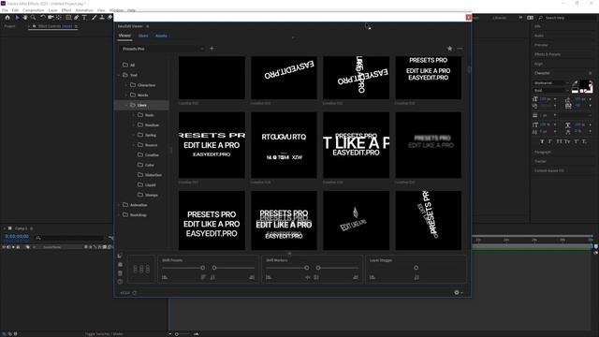Open the Effects & Presets panel header
Viewport: 599px width, 337px height.
(x=548, y=54)
